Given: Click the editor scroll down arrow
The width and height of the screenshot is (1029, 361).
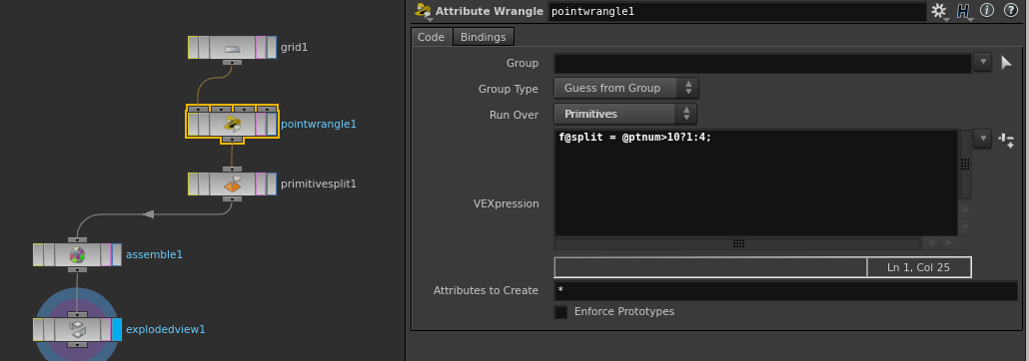Looking at the screenshot, I should point(965,226).
